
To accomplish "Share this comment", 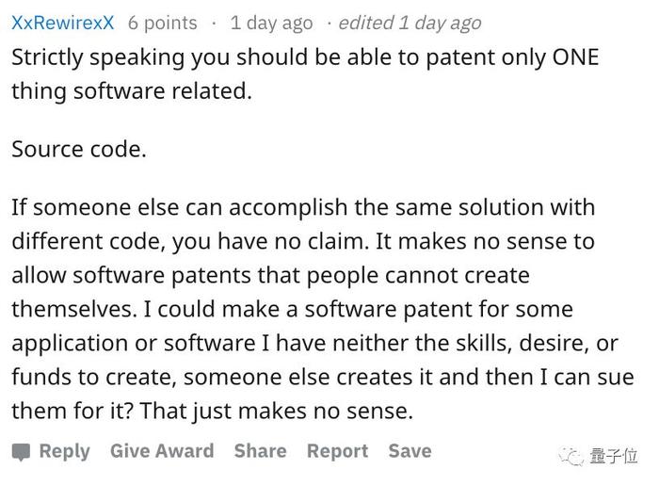I will (x=261, y=450).
